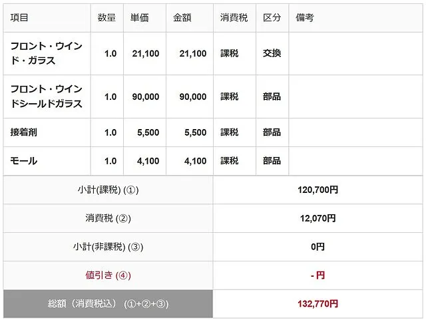Click the 交換 category cell
This screenshot has width=426, height=322.
pos(272,53)
